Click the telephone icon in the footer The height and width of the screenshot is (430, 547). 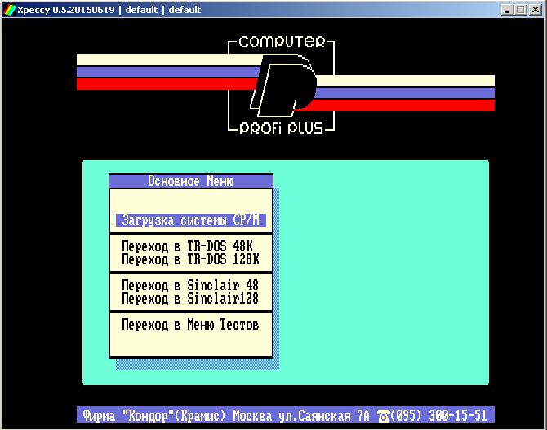383,415
